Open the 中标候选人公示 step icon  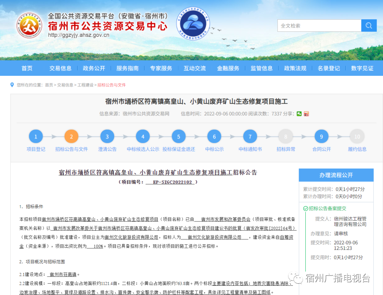pos(143,136)
